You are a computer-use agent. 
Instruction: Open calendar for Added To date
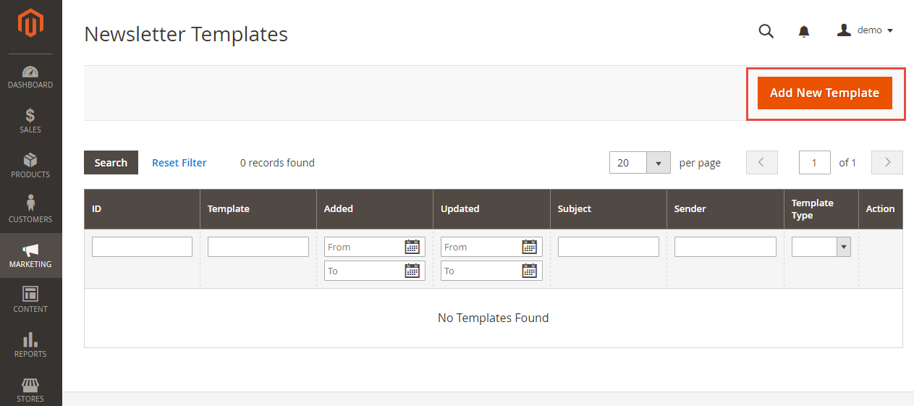coord(412,271)
